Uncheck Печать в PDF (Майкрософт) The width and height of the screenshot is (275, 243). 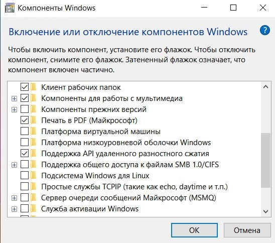coord(25,120)
